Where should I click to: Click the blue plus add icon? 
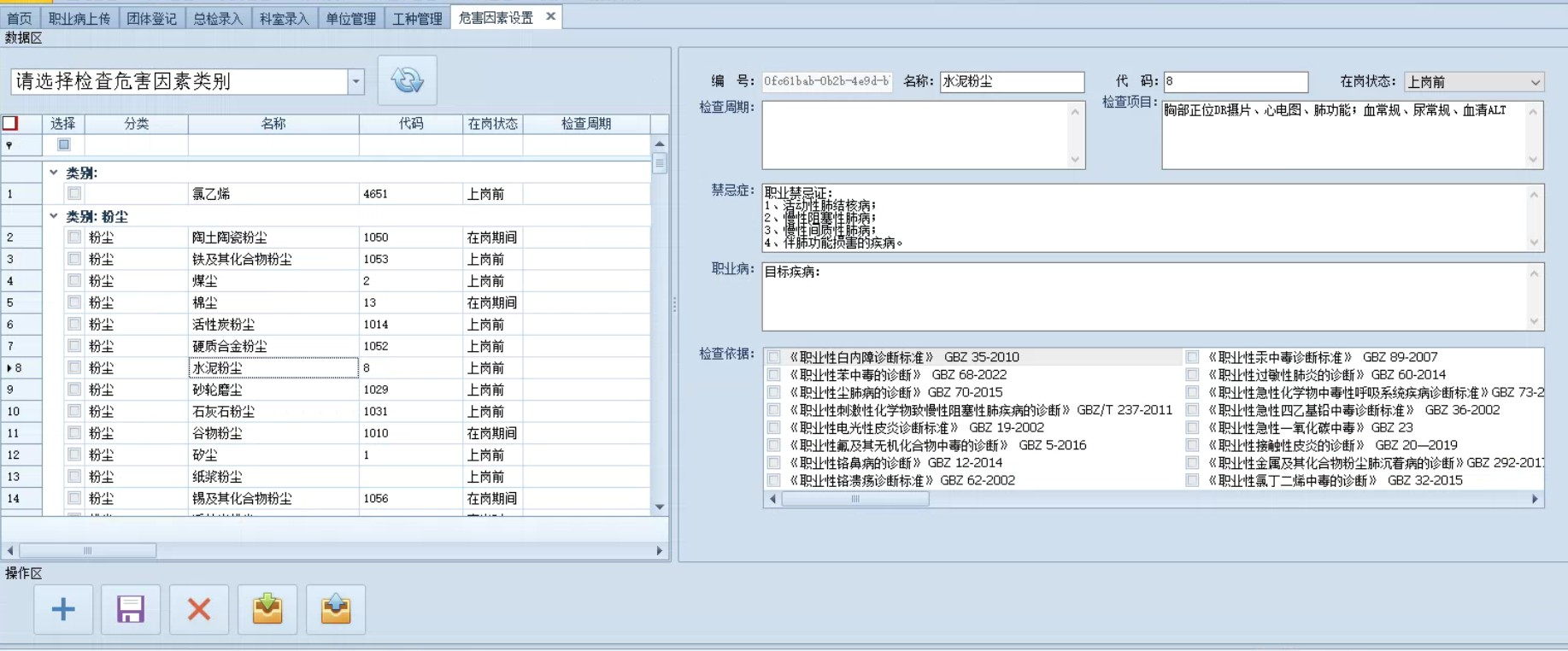[63, 609]
